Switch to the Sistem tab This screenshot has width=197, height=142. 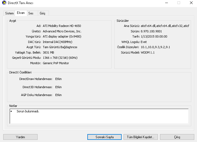tap(9, 13)
